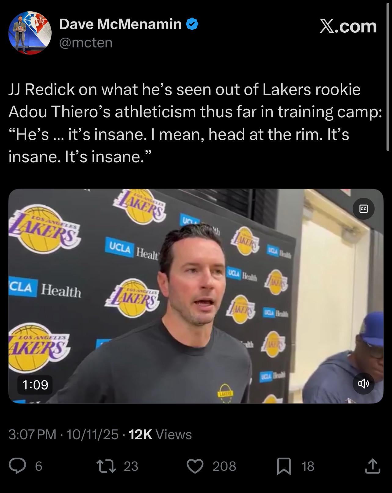Tap the blue verified badge

click(192, 24)
